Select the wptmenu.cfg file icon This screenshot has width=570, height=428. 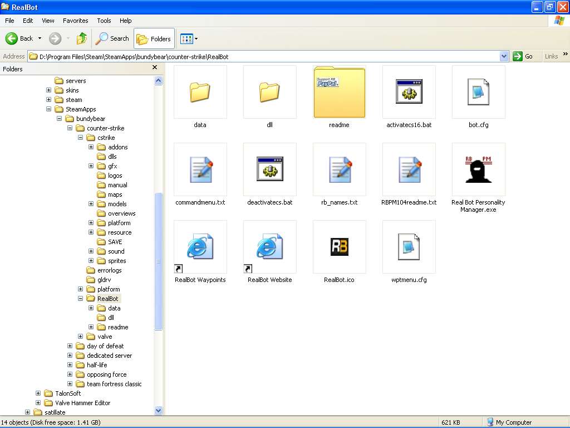(x=409, y=247)
